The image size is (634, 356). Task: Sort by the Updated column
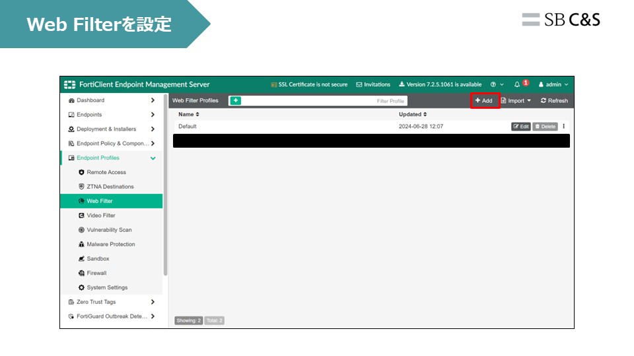pyautogui.click(x=413, y=115)
